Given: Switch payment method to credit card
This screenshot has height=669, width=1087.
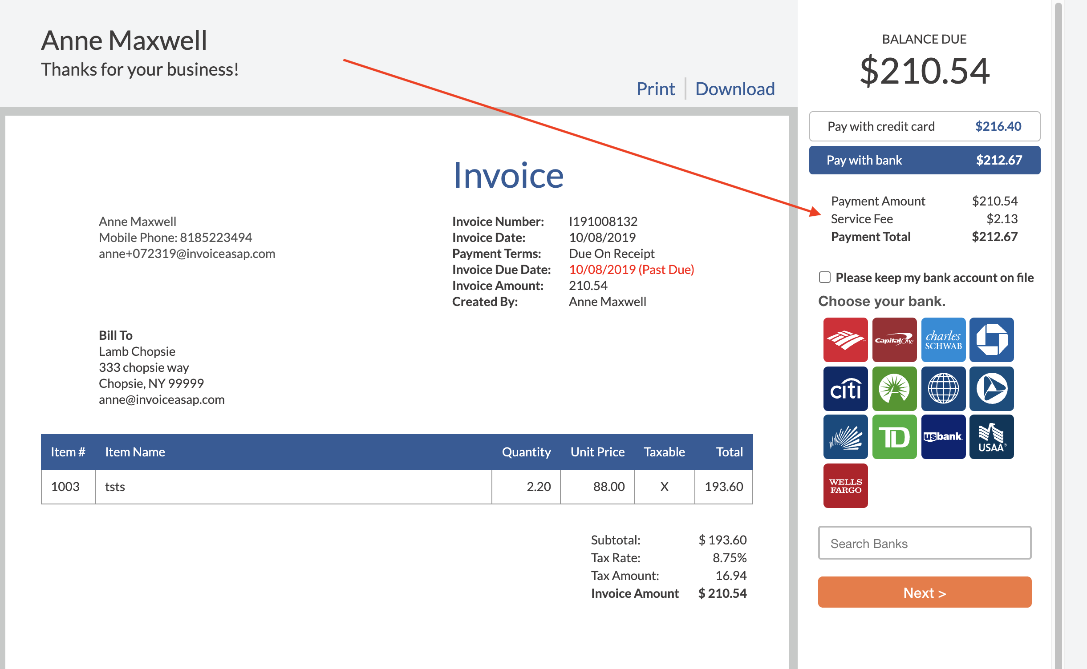Looking at the screenshot, I should 925,126.
